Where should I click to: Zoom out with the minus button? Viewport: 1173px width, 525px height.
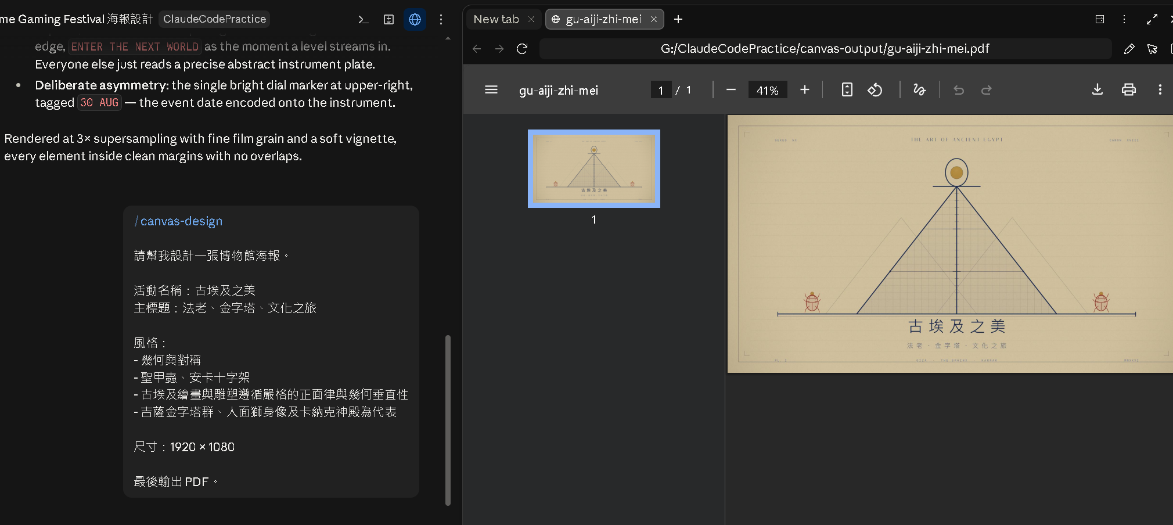(731, 89)
